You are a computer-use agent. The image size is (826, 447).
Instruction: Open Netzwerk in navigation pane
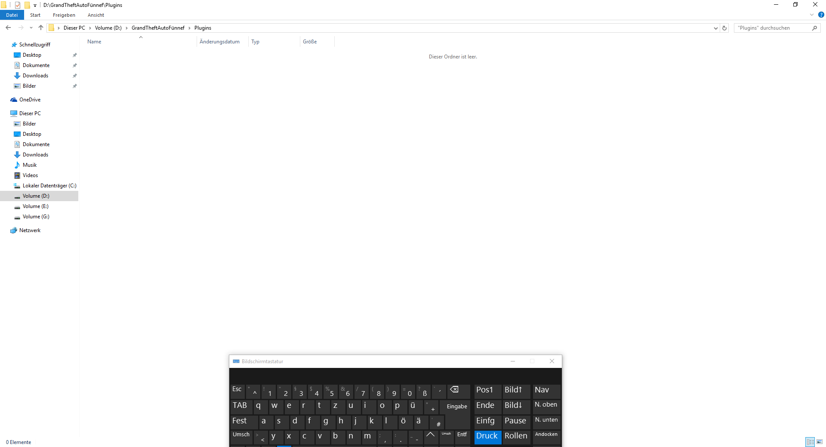tap(30, 230)
